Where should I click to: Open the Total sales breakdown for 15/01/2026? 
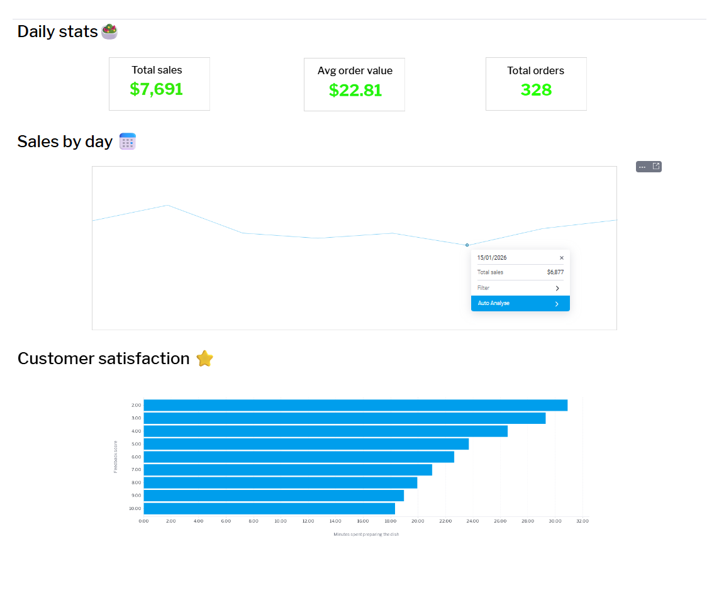click(520, 272)
